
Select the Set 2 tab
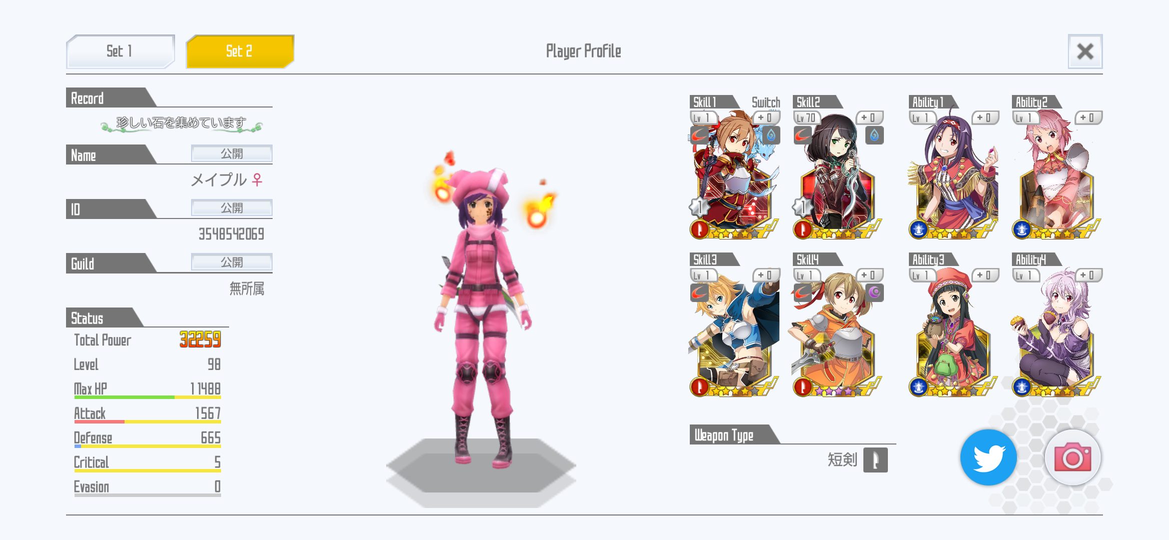(240, 51)
